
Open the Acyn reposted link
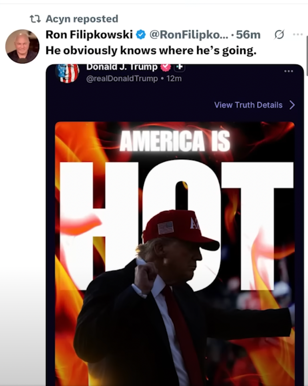point(82,19)
